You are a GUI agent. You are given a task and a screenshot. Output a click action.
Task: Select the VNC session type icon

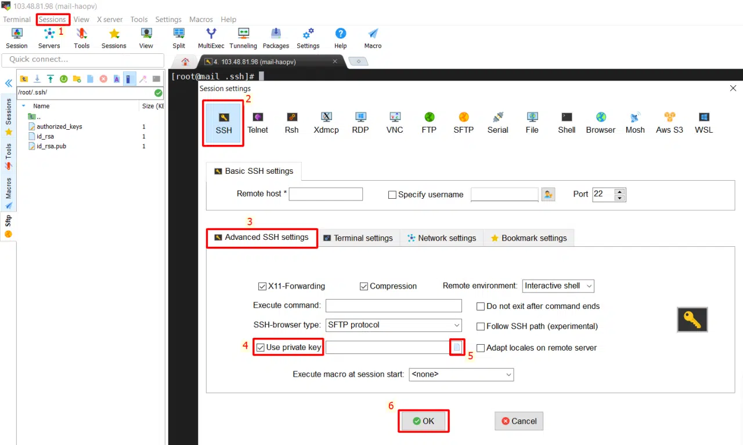pos(395,123)
